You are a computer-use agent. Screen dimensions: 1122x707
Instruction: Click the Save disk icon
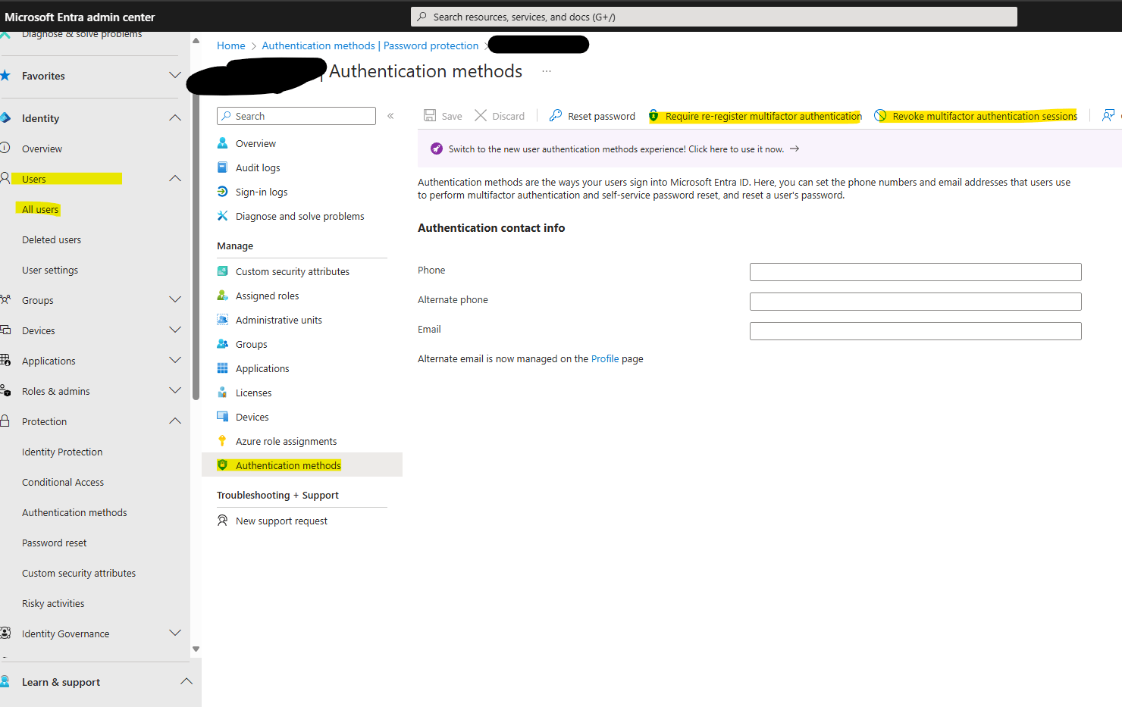pyautogui.click(x=430, y=115)
